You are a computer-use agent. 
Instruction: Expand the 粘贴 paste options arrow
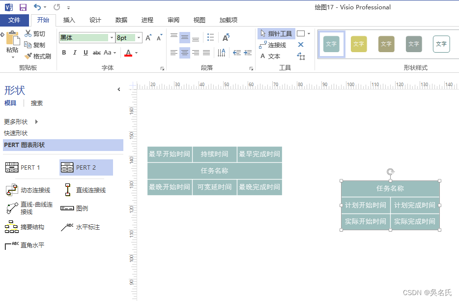(13, 57)
